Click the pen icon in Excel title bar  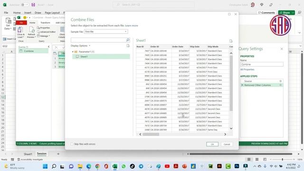tap(271, 5)
